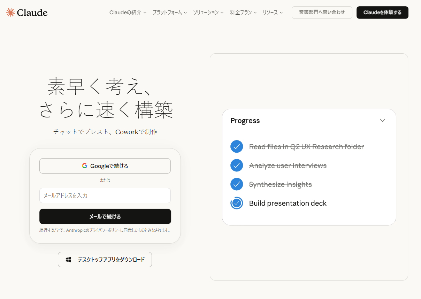Open the 料金プラン menu
This screenshot has height=299, width=421.
pos(243,13)
